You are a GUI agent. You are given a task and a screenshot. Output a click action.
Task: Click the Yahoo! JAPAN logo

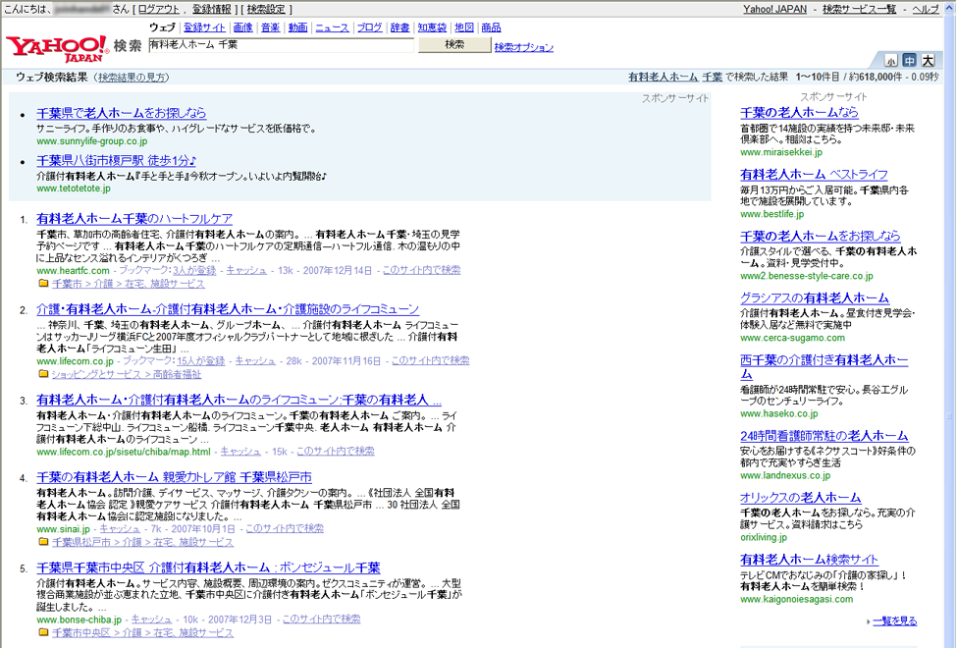click(x=56, y=47)
